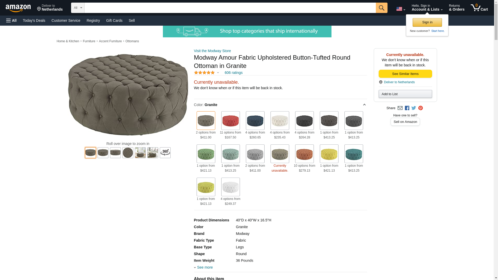Share on Pinterest icon
498x280 pixels.
click(420, 108)
